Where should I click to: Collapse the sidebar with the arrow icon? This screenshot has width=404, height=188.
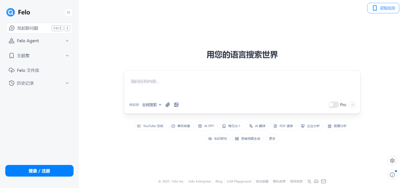69,12
